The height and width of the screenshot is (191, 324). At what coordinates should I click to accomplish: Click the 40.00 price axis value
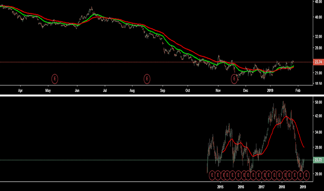click(x=318, y=17)
